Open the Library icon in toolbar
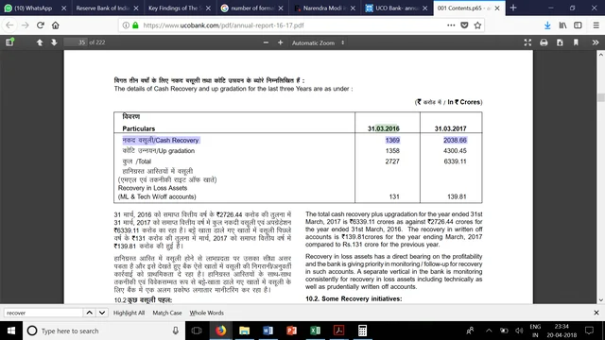 tap(563, 25)
